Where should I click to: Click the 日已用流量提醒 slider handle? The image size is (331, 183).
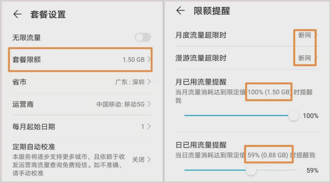[251, 170]
